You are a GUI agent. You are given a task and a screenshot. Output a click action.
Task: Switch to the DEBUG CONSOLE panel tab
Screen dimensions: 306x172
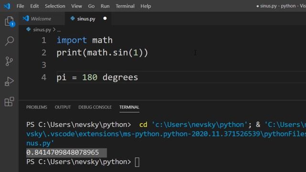pos(95,107)
